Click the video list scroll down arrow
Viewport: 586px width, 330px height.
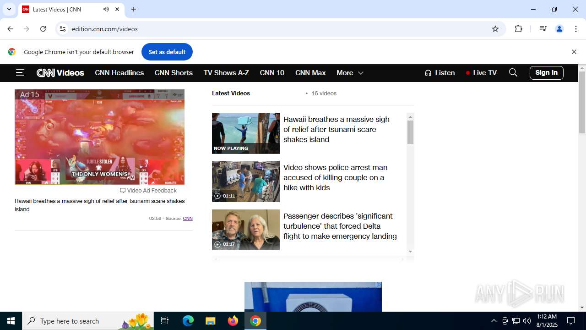click(x=410, y=251)
